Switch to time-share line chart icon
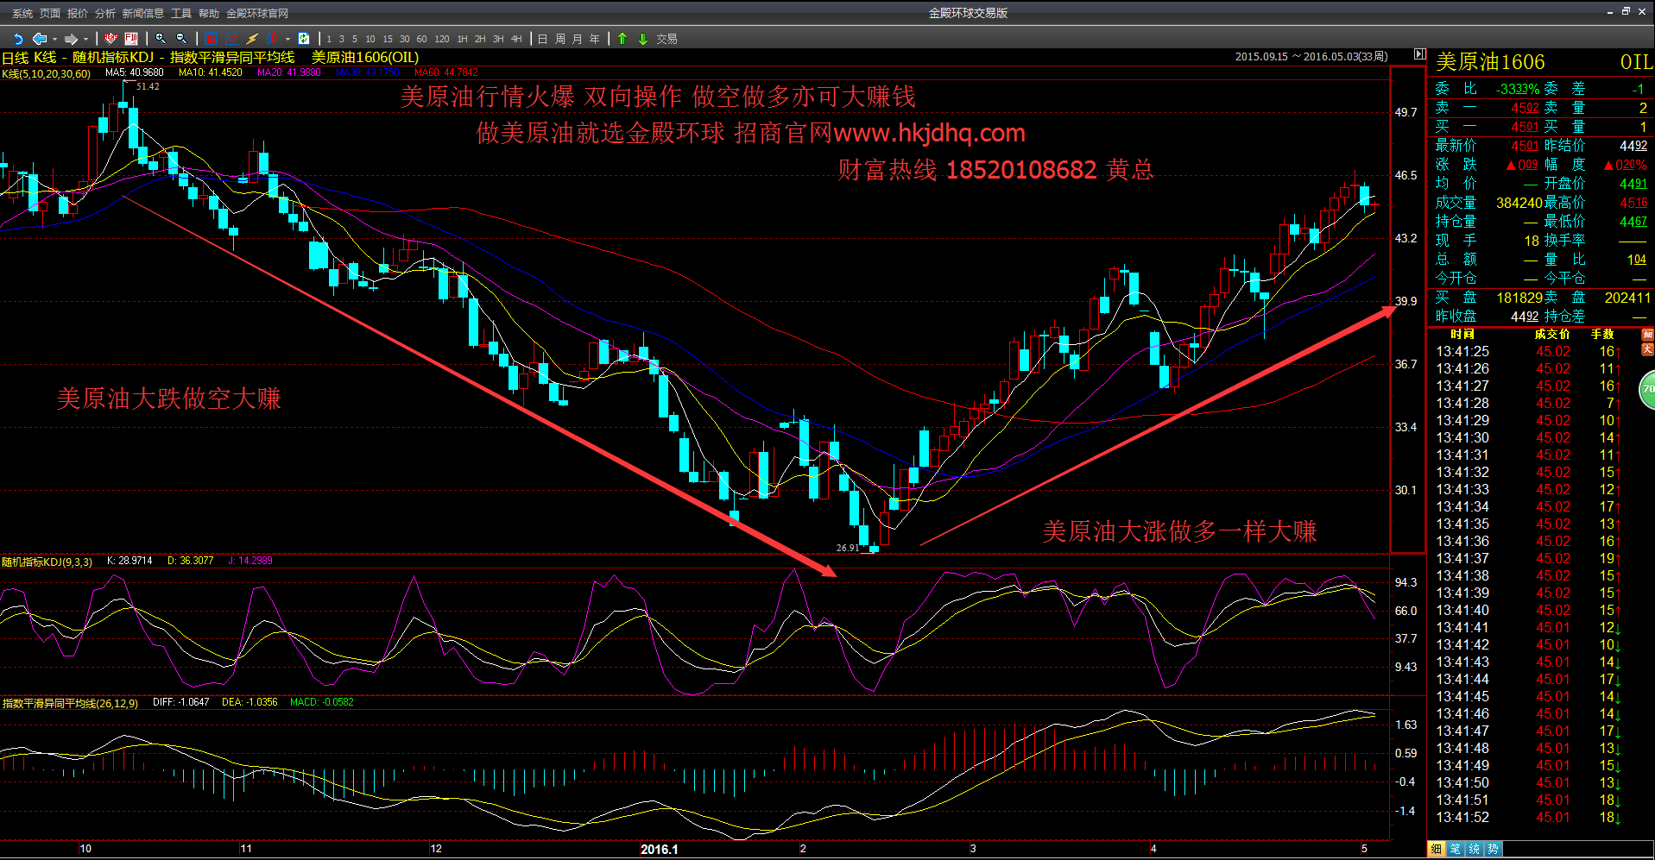Image resolution: width=1655 pixels, height=860 pixels. pos(231,39)
